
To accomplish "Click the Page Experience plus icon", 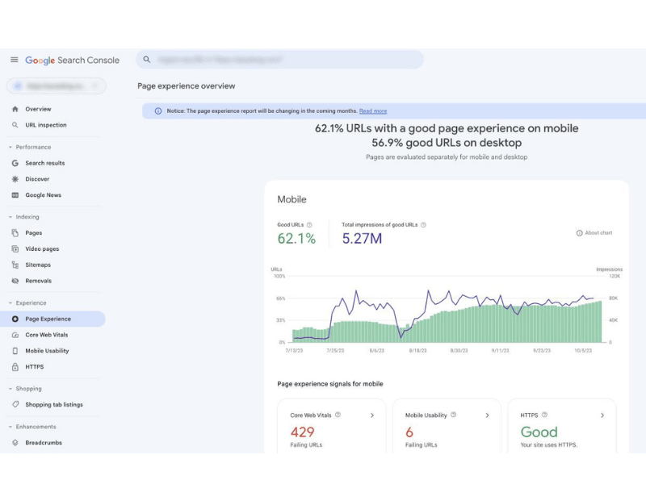I will (x=15, y=319).
